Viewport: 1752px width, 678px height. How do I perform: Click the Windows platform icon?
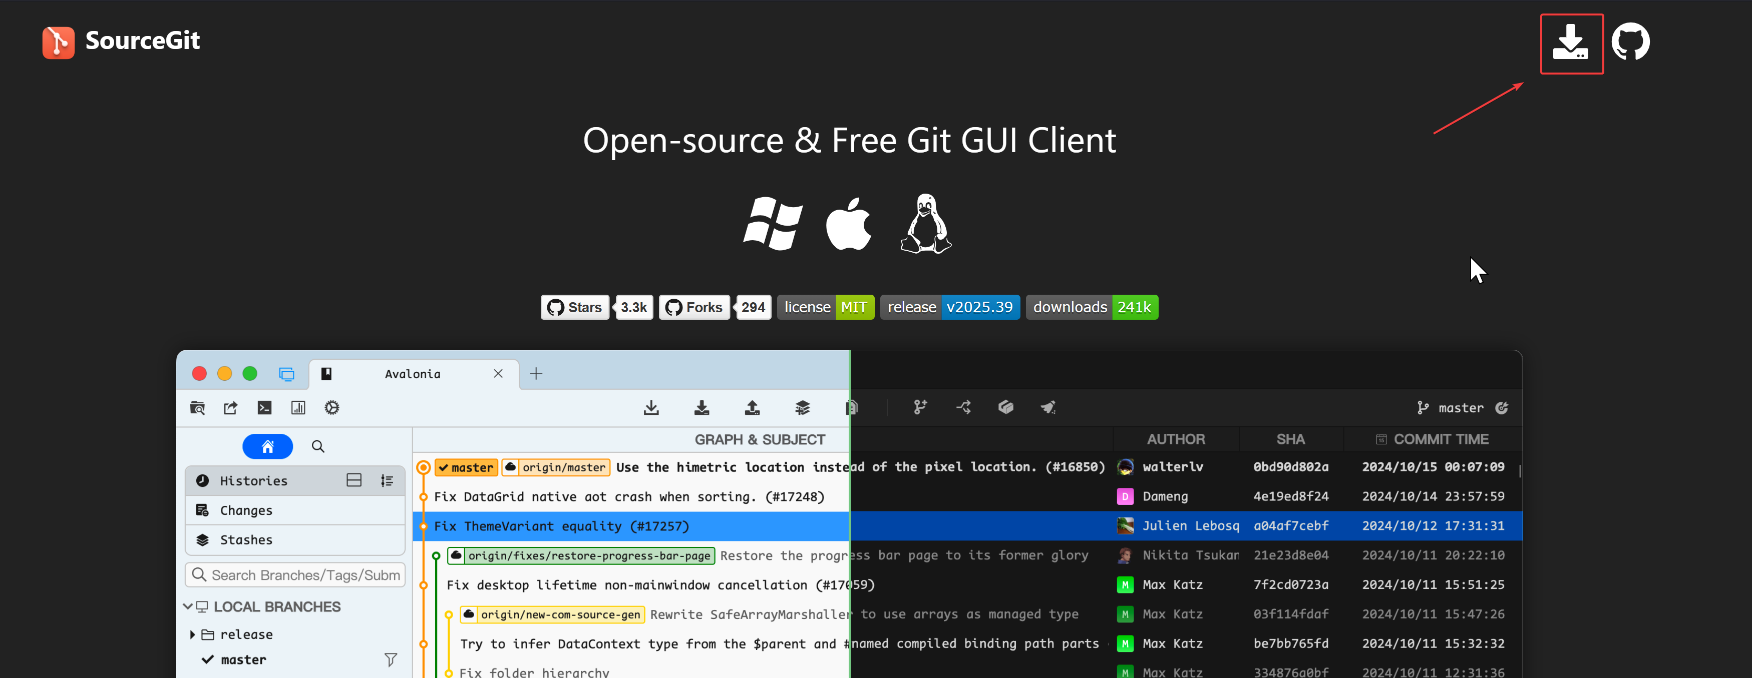pyautogui.click(x=773, y=224)
